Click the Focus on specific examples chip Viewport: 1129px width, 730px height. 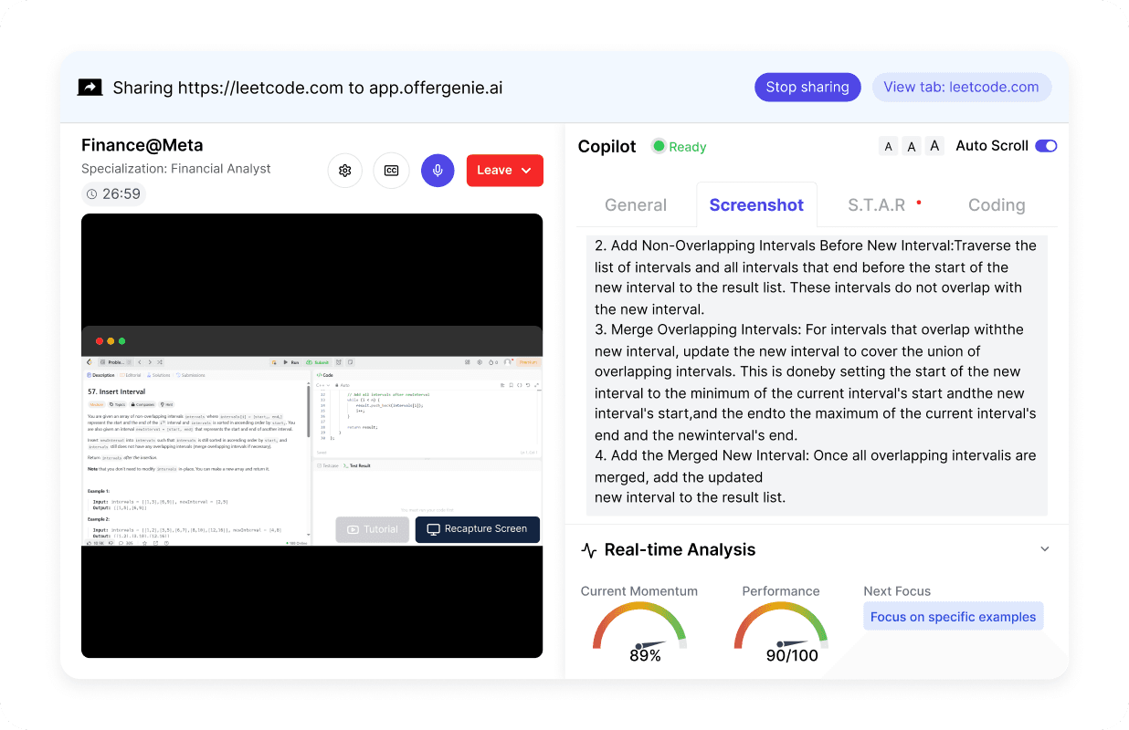(x=953, y=617)
